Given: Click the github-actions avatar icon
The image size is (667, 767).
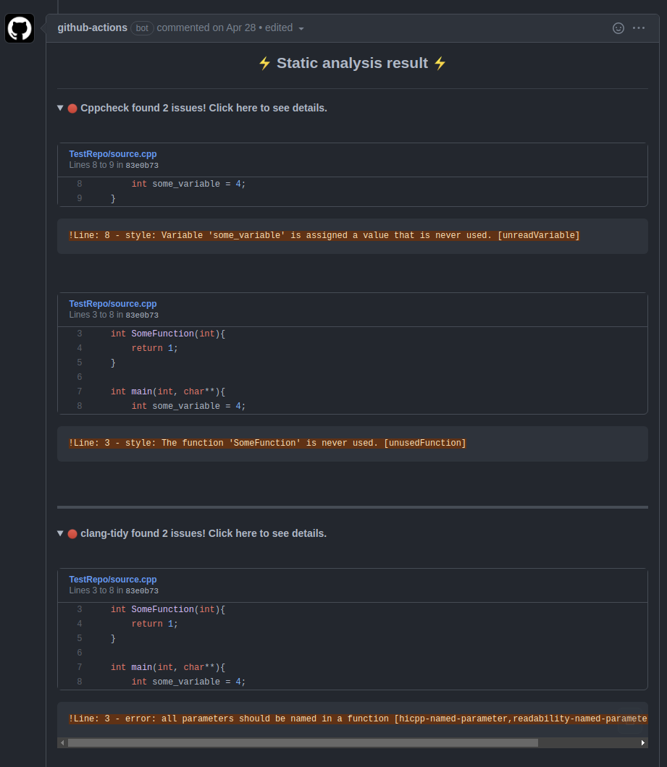Looking at the screenshot, I should 20,28.
